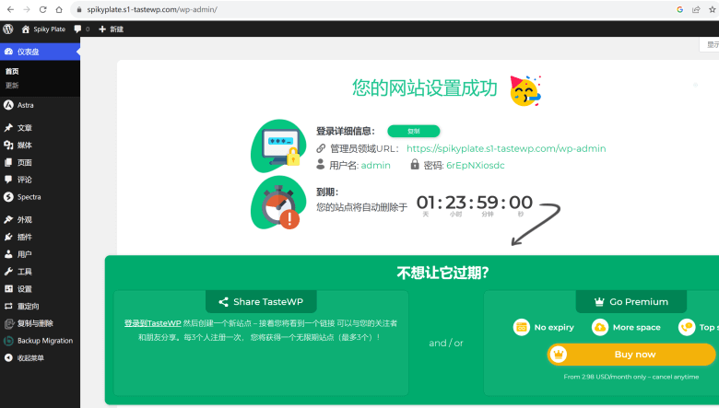Open the comments bubble in admin bar
The height and width of the screenshot is (408, 719).
[82, 29]
